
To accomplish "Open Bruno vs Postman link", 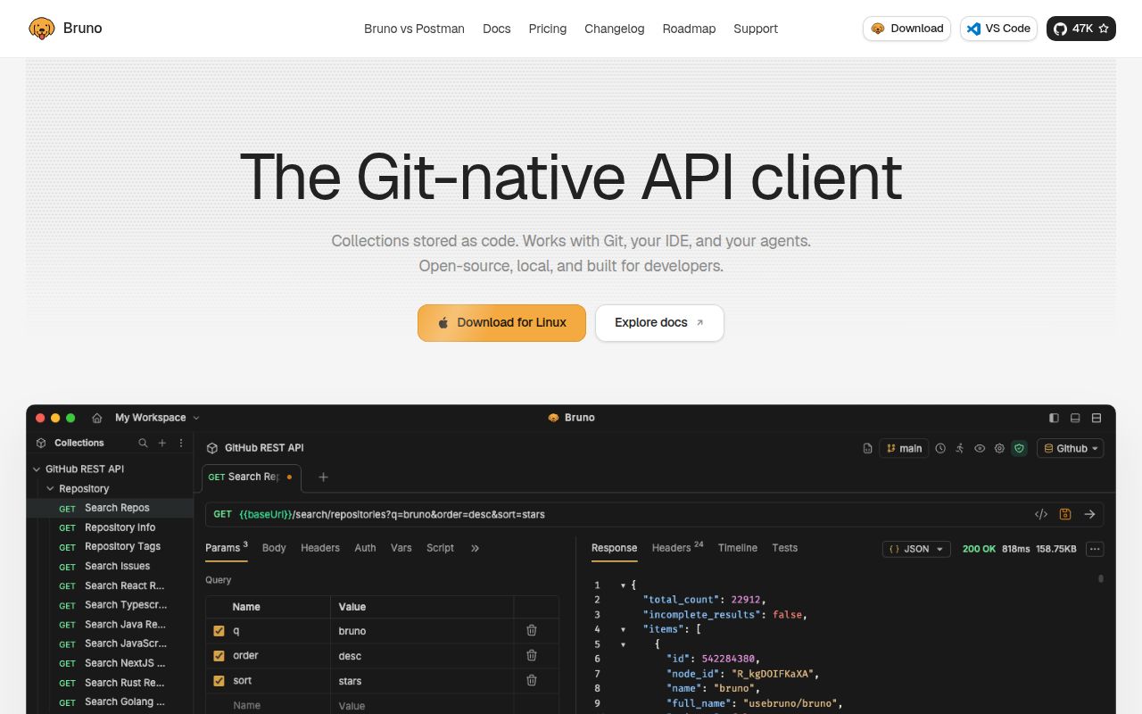I will [x=414, y=29].
